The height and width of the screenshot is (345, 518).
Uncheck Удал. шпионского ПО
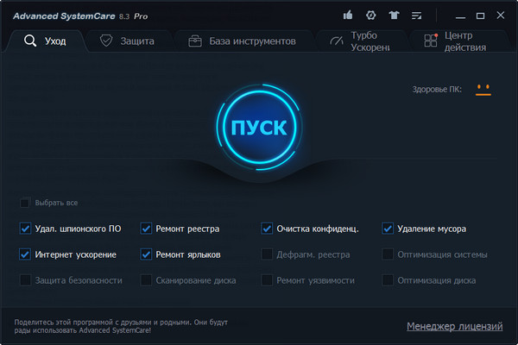[24, 229]
